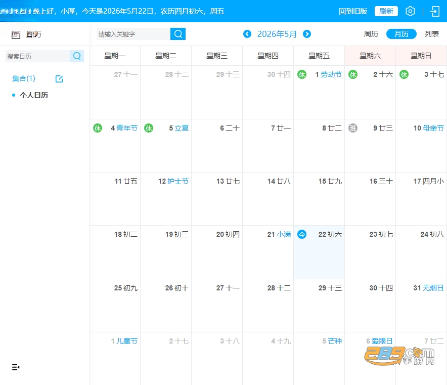The width and height of the screenshot is (447, 385).
Task: Click the edit icon beside 集合(1)
Action: click(59, 79)
